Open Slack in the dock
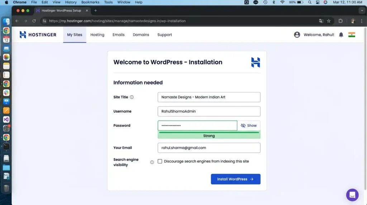367x205 pixels. [6, 93]
